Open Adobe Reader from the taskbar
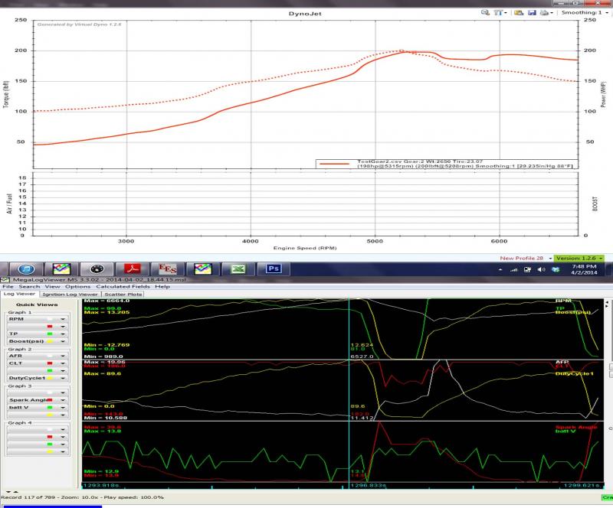The width and height of the screenshot is (613, 508). 131,269
